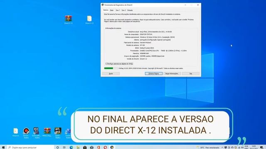
Task: Click the DxDiag title bar icon
Action: (103, 5)
